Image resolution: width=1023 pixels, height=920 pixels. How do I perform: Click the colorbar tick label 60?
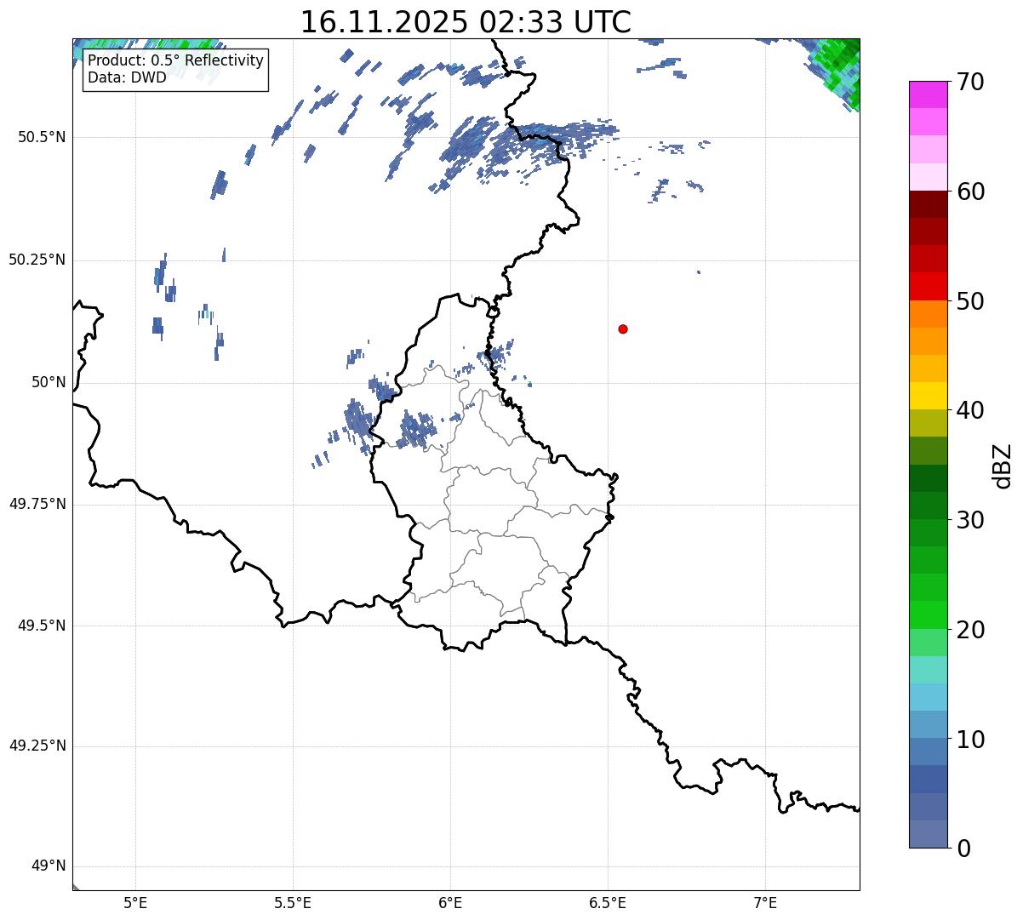click(972, 191)
